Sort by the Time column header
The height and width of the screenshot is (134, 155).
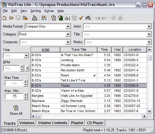(x=104, y=50)
